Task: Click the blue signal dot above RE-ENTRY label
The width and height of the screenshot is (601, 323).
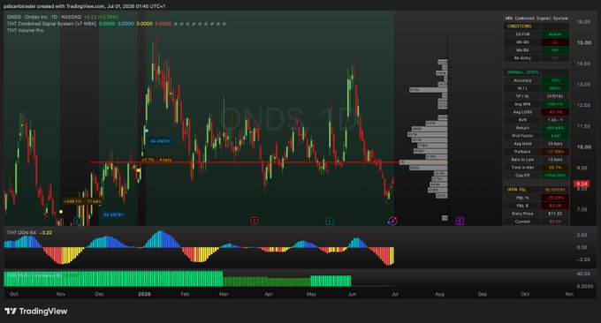Action: (x=147, y=131)
